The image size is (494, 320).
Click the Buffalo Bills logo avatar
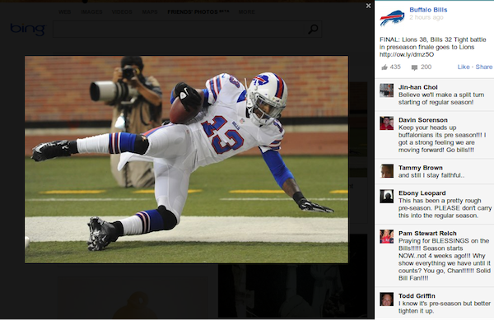pos(392,17)
